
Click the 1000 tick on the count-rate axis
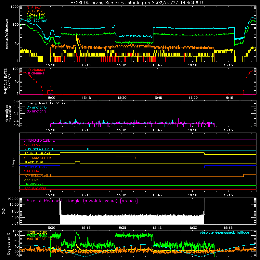[x=15, y=7]
